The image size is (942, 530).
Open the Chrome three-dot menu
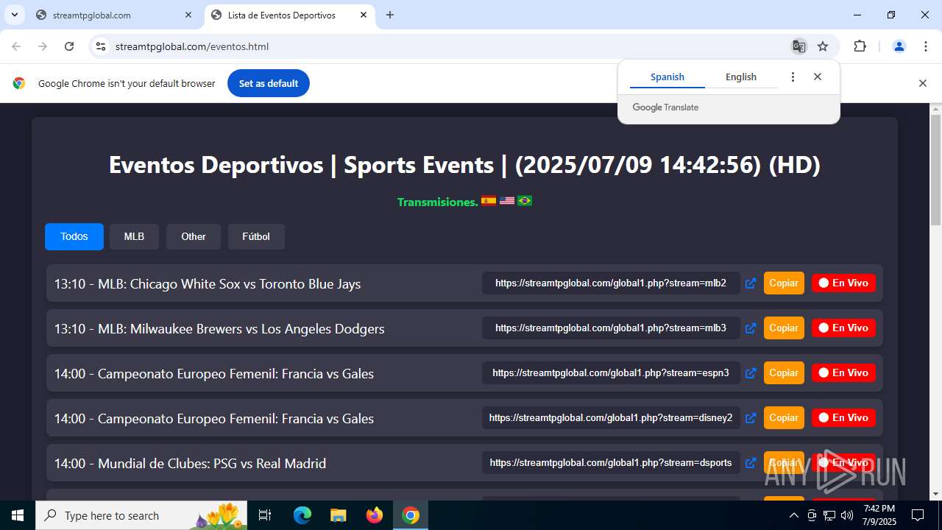tap(926, 46)
